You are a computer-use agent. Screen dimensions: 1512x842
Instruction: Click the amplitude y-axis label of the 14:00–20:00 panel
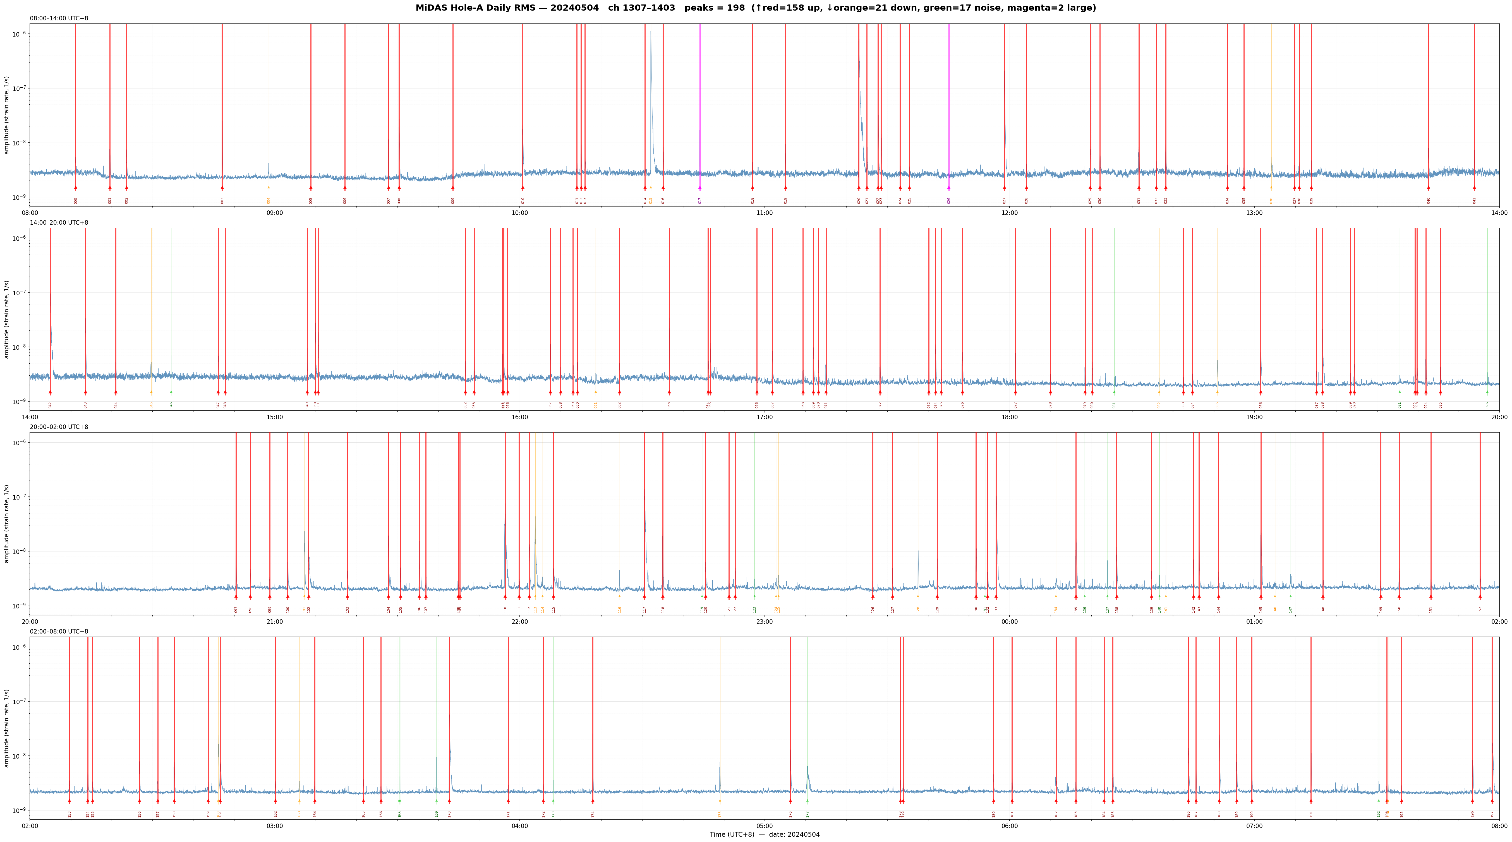(7, 319)
